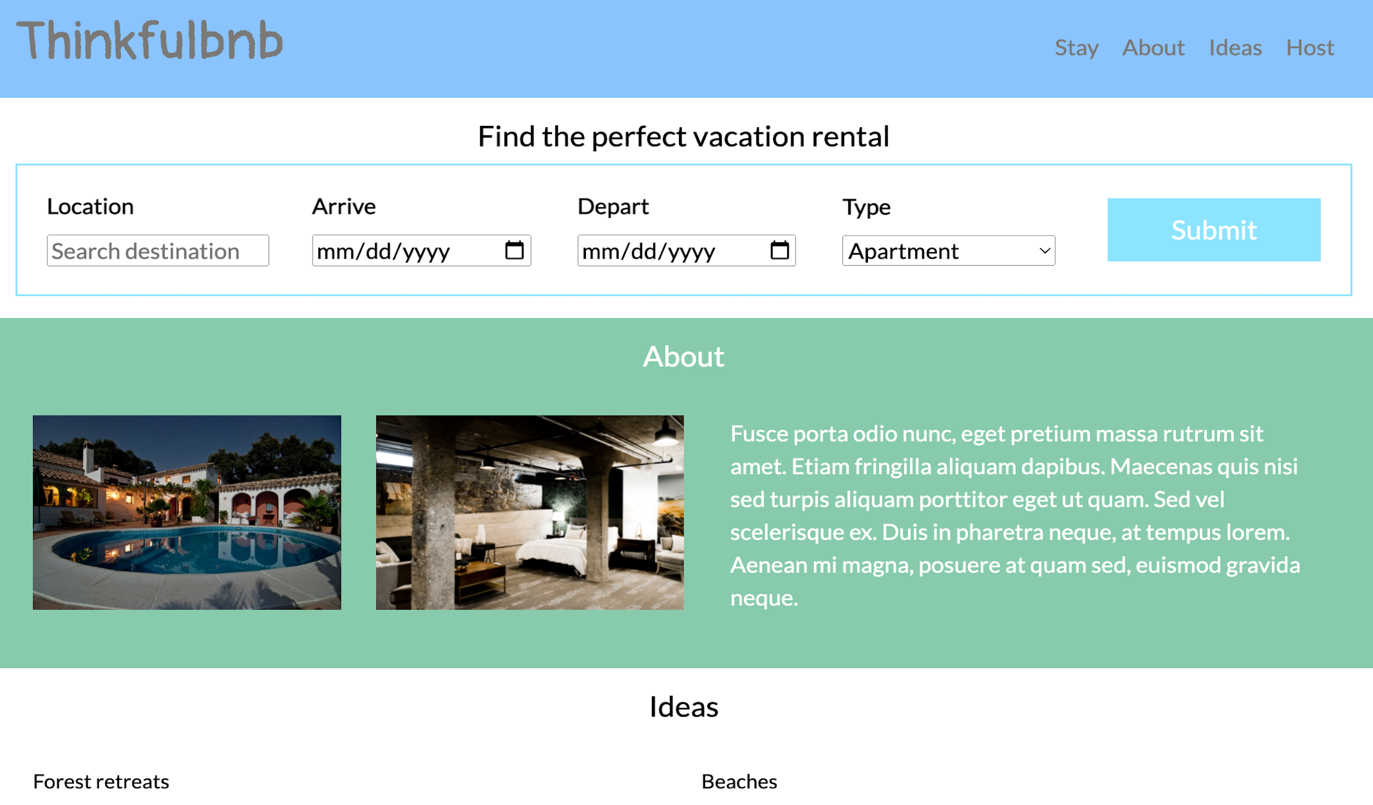Click the loft bedroom photo
Viewport: 1373px width, 805px height.
pos(529,512)
